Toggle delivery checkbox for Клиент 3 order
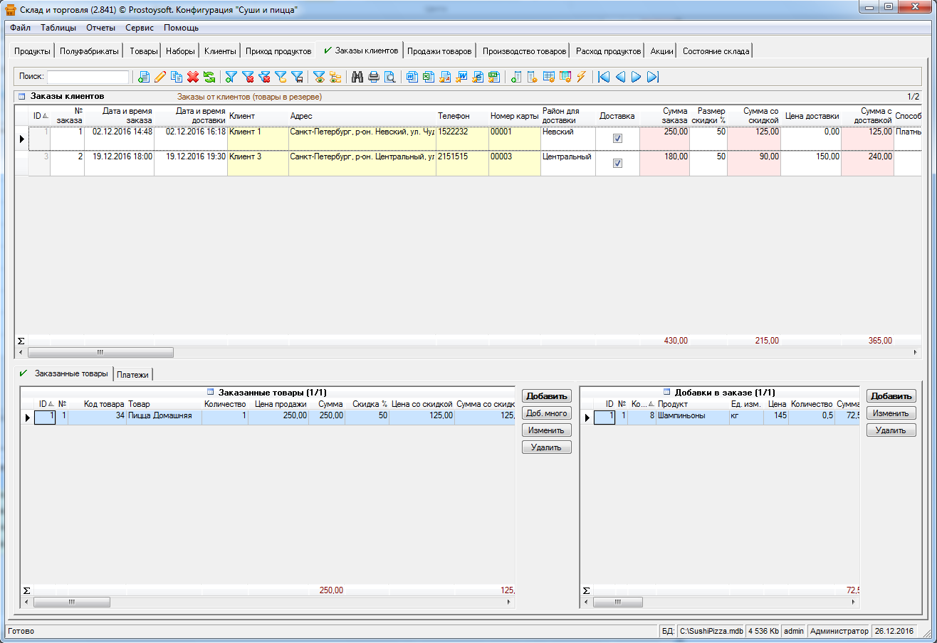Screen dimensions: 937x643 [x=617, y=163]
